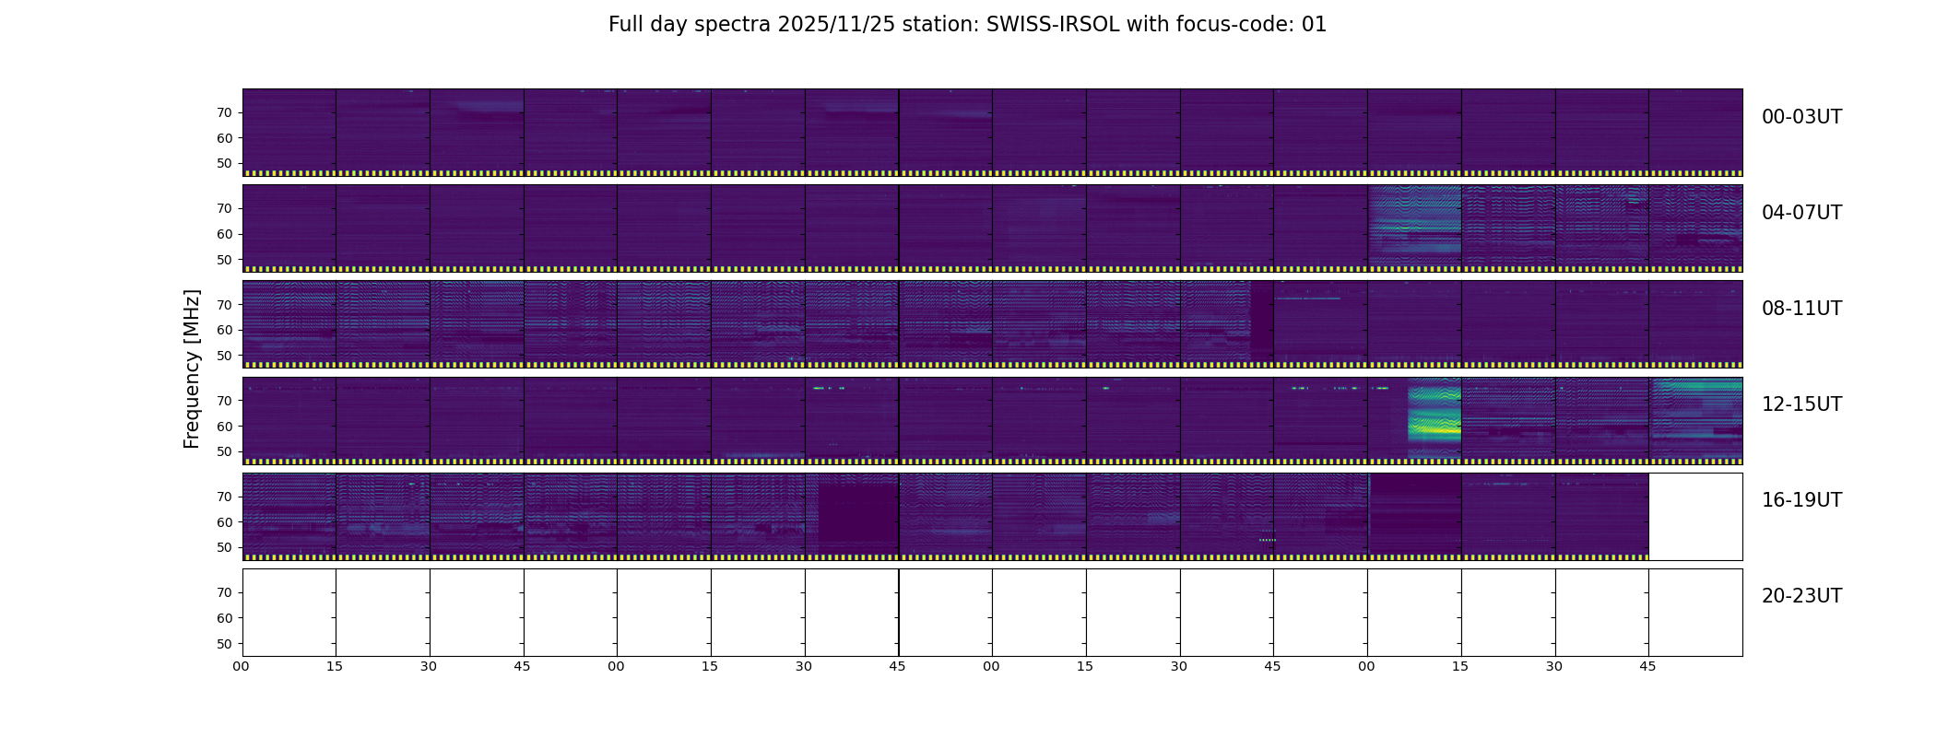This screenshot has height=737, width=1936.
Task: Click the blank white panel ending the 16-19UT row
Action: point(1695,517)
